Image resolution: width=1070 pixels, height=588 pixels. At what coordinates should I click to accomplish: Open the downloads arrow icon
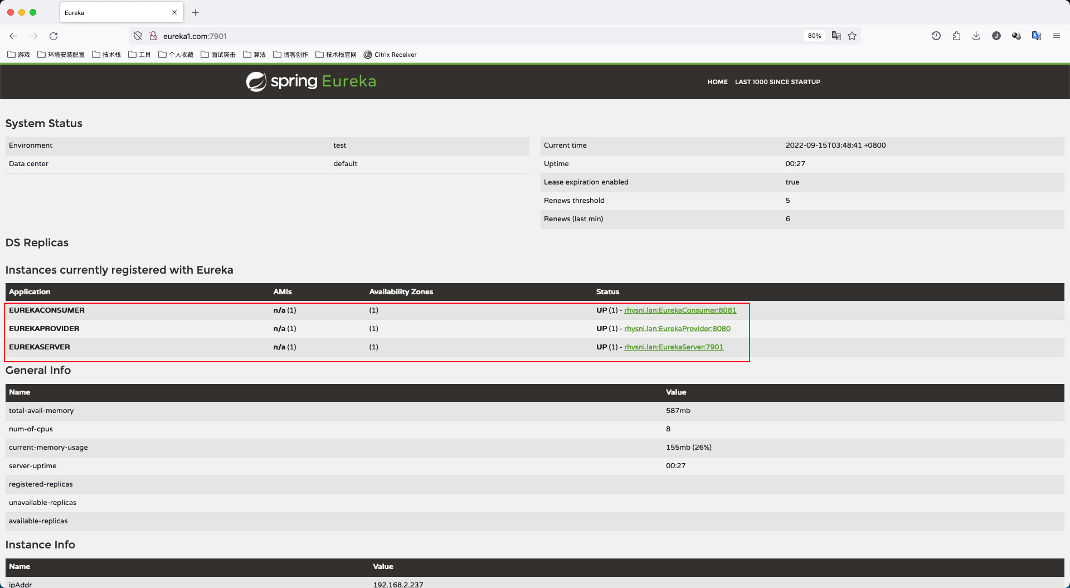pos(976,36)
